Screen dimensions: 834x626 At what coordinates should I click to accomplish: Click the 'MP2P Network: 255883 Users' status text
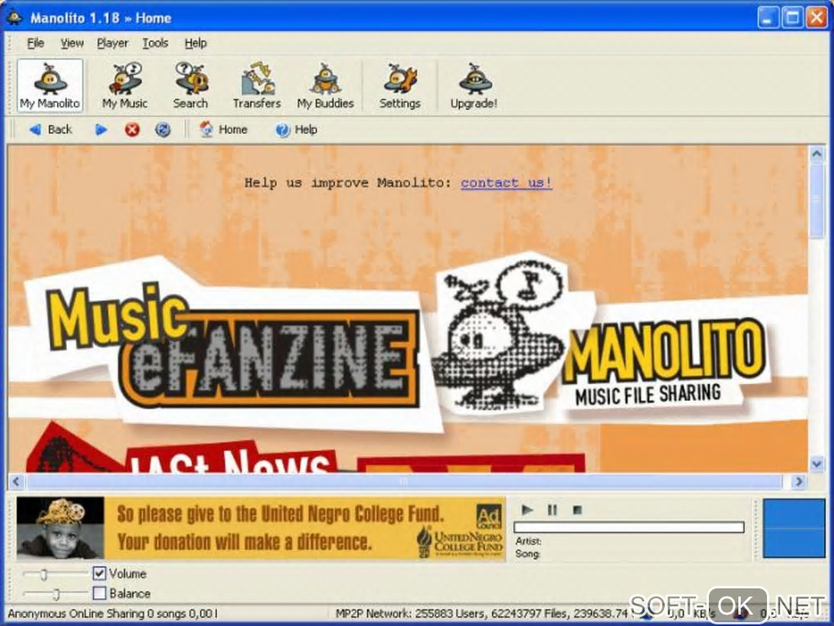[x=482, y=614]
